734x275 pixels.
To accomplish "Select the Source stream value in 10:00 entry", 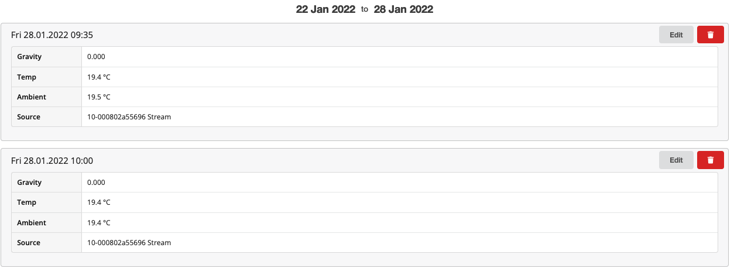I will click(129, 242).
